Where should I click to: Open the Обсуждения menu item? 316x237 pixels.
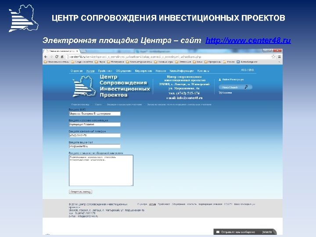(x=123, y=71)
